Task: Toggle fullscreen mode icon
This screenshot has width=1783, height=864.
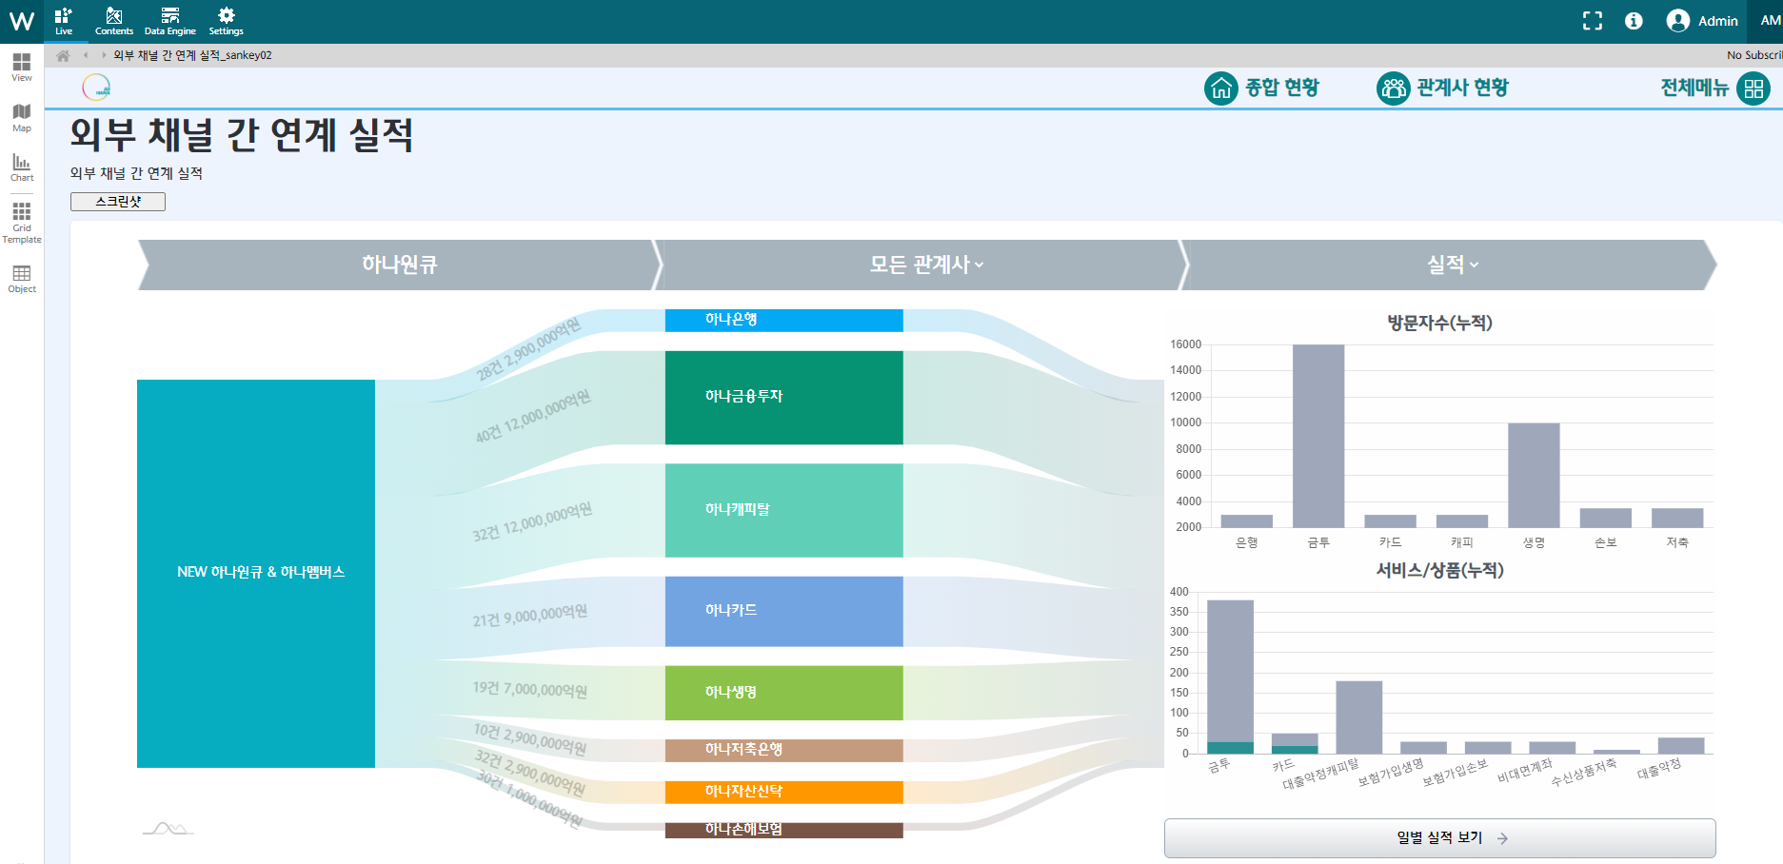Action: pos(1593,21)
